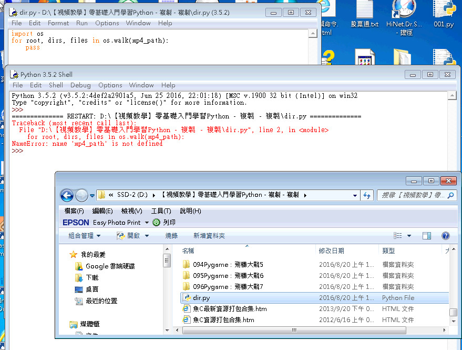This screenshot has width=462, height=350.
Task: Click the refresh button beside address bar
Action: (x=367, y=195)
